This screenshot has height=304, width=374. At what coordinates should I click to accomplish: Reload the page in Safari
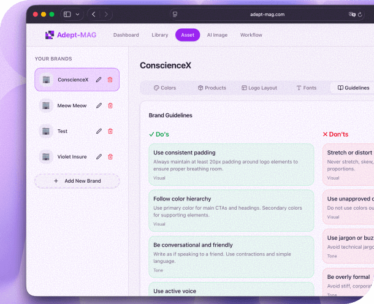click(x=359, y=14)
